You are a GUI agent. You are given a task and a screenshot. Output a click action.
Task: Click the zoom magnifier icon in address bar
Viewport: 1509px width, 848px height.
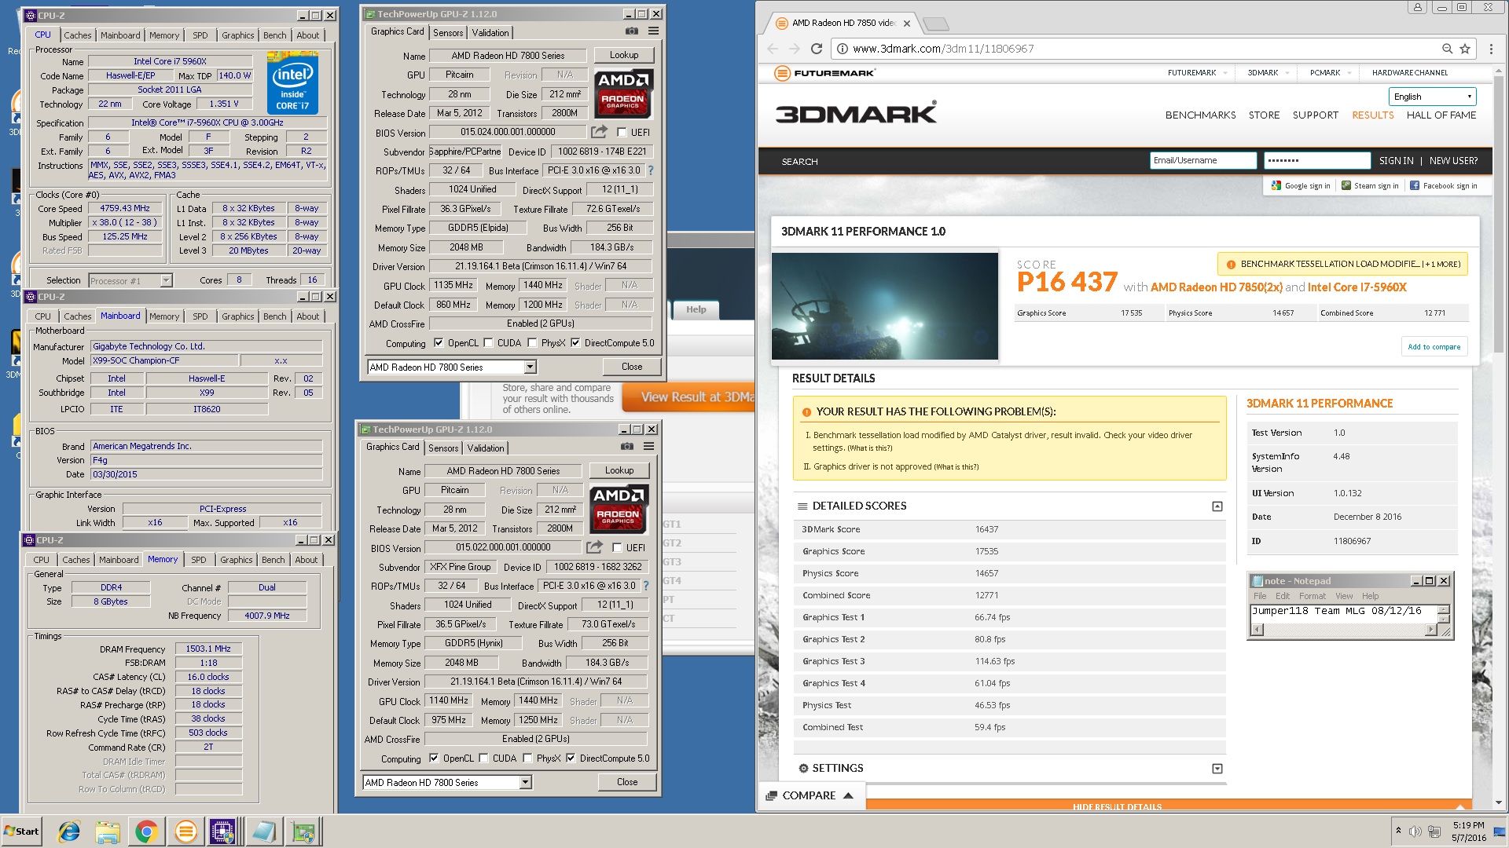pos(1447,49)
